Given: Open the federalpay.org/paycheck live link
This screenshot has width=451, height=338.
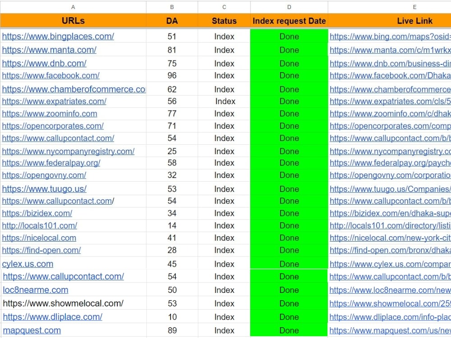Looking at the screenshot, I should (390, 163).
